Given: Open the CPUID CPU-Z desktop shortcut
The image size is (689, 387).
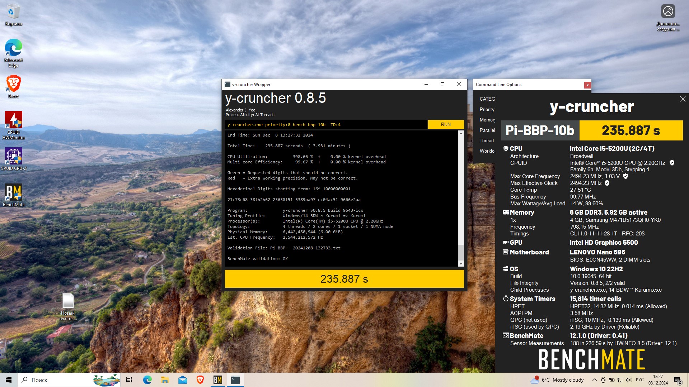Looking at the screenshot, I should (13, 159).
